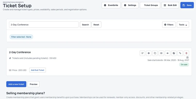Click the On sale status badge
The image size is (196, 99).
click(x=184, y=65)
